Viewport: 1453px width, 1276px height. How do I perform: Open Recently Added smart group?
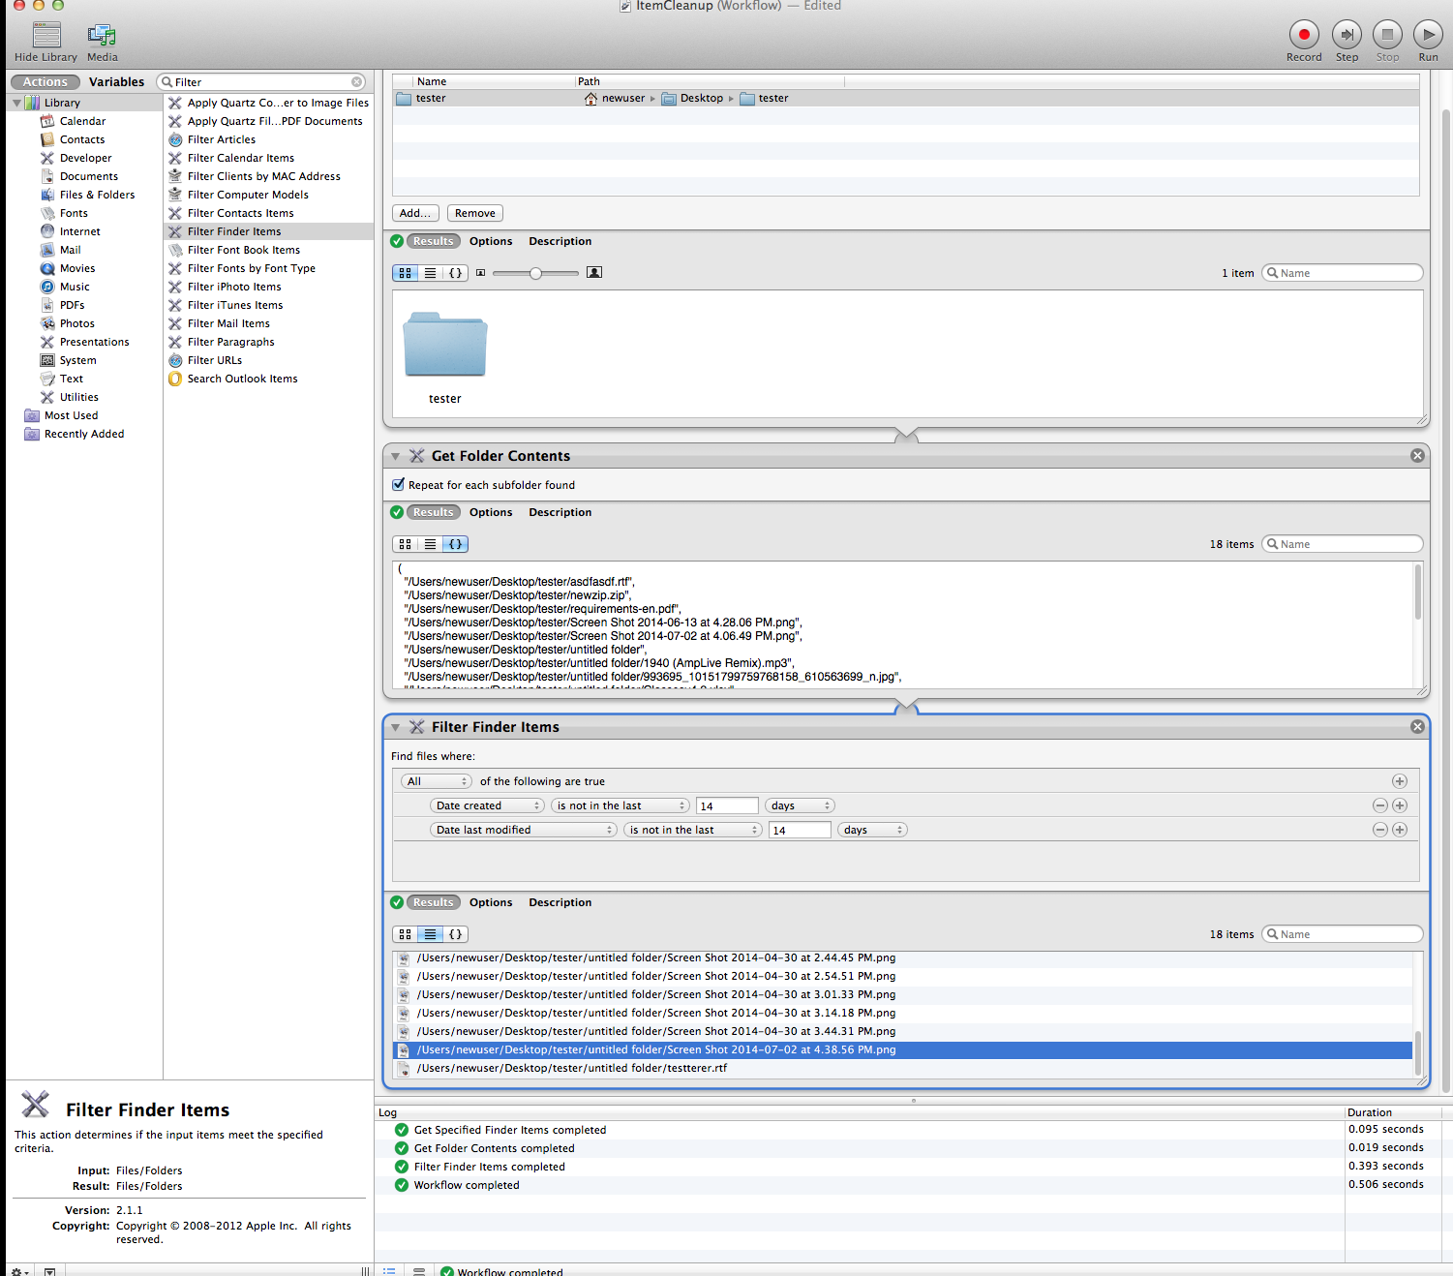click(x=83, y=434)
